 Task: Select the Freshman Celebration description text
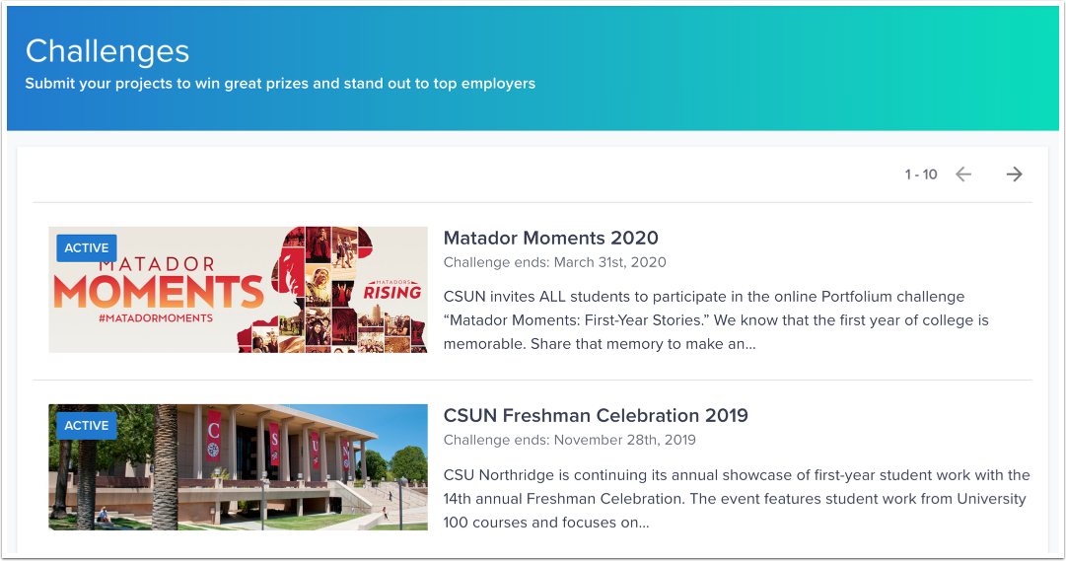pos(736,498)
